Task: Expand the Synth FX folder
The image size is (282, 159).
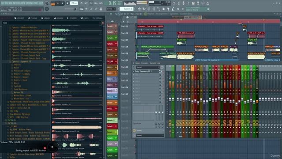Action: tap(18, 87)
